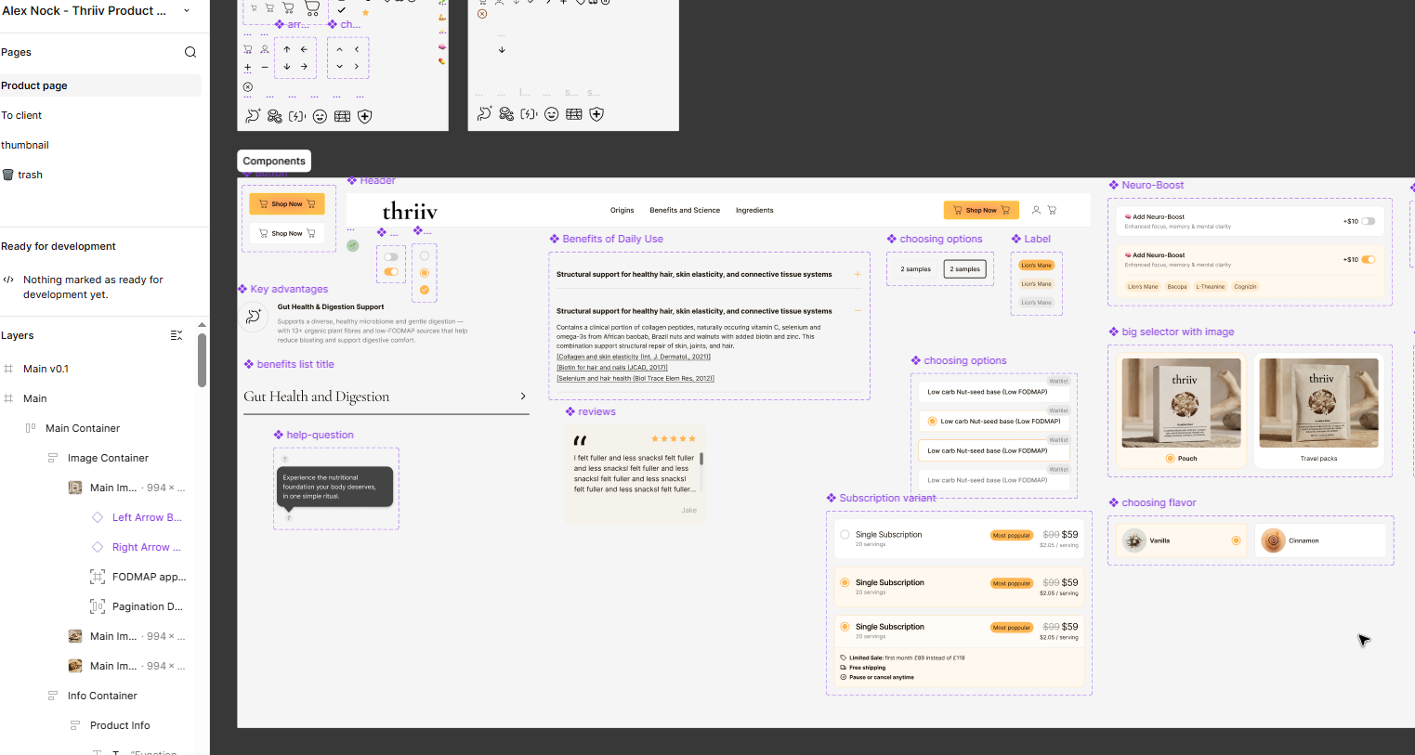This screenshot has width=1415, height=755.
Task: Click the frame icon of Main v0.1 layer
Action: 8,369
